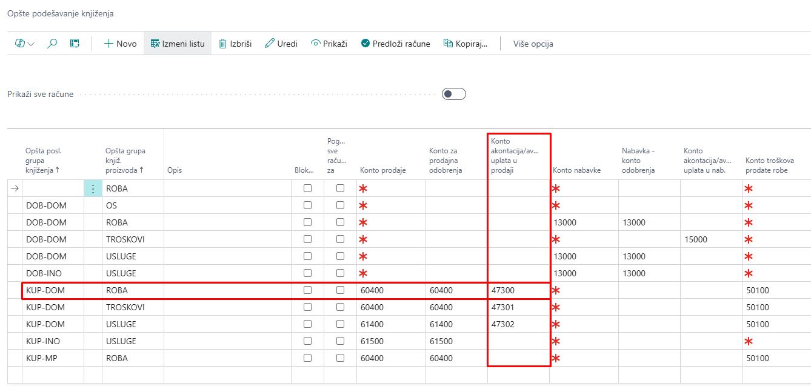The width and height of the screenshot is (811, 386).
Task: Check Blokirano box for DOB-DOM OS row
Action: (x=307, y=205)
